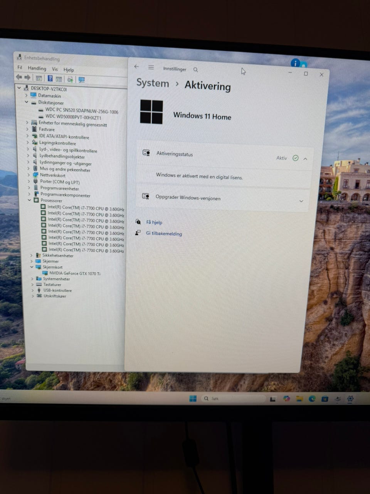Open the Settings hamburger navigation menu

(151, 68)
